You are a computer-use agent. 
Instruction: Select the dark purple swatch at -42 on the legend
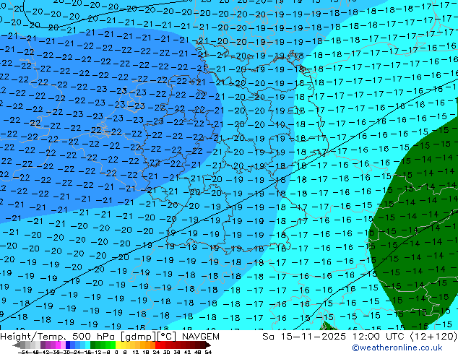pos(43,345)
